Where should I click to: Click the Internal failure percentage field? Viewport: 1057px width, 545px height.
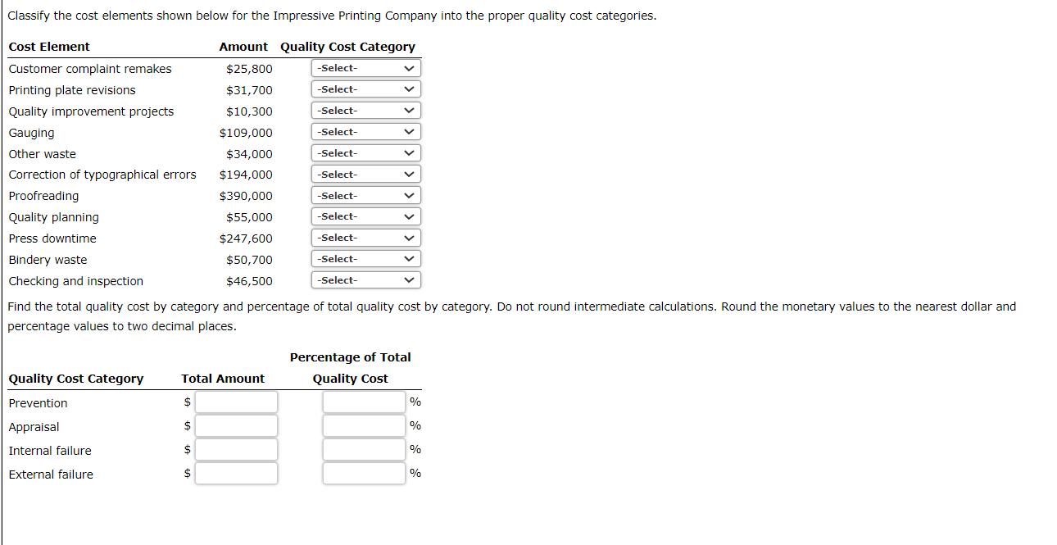click(364, 447)
